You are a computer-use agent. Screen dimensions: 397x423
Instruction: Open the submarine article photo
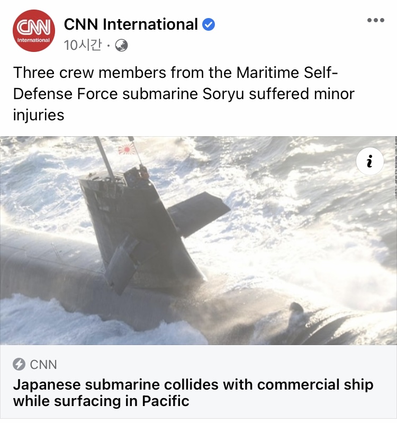[198, 240]
